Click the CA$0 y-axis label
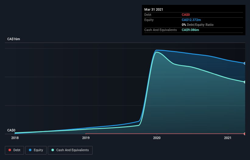This screenshot has height=160, width=250. [11, 130]
